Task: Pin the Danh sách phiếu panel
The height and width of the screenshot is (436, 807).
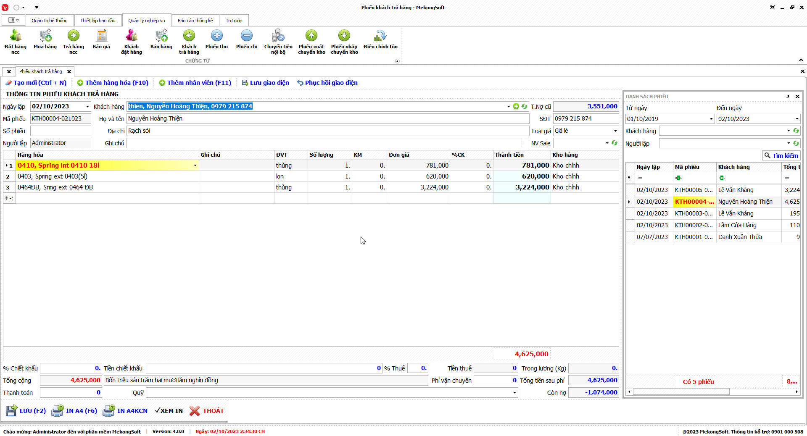Action: (788, 97)
